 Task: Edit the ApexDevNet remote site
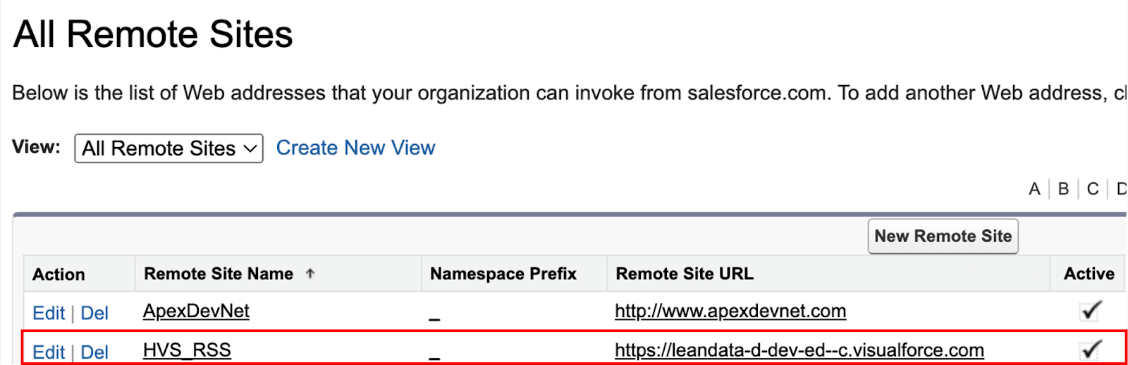coord(49,313)
